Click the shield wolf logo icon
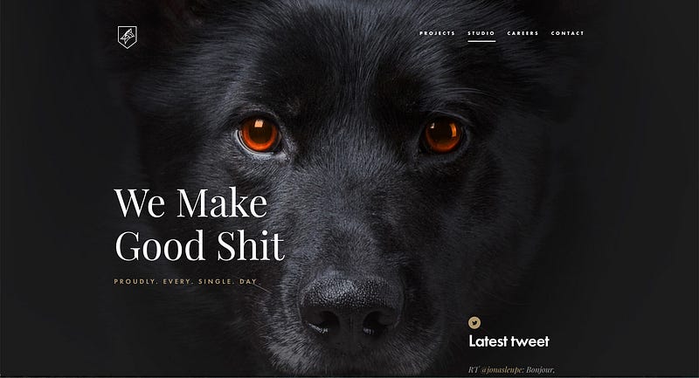This screenshot has width=699, height=378. (128, 37)
